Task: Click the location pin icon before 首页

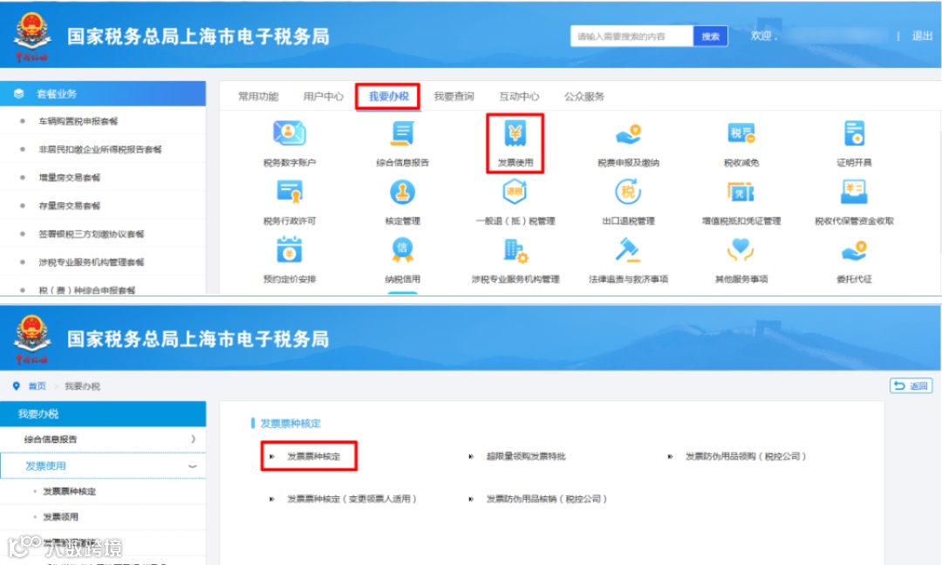Action: pos(17,386)
